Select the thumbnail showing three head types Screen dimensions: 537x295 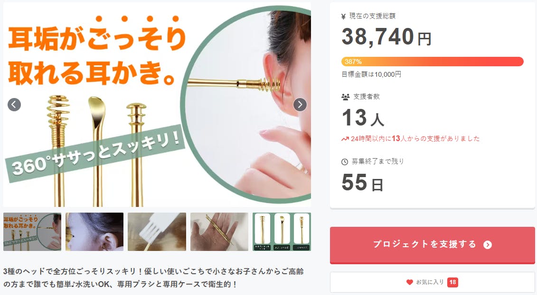coord(282,232)
